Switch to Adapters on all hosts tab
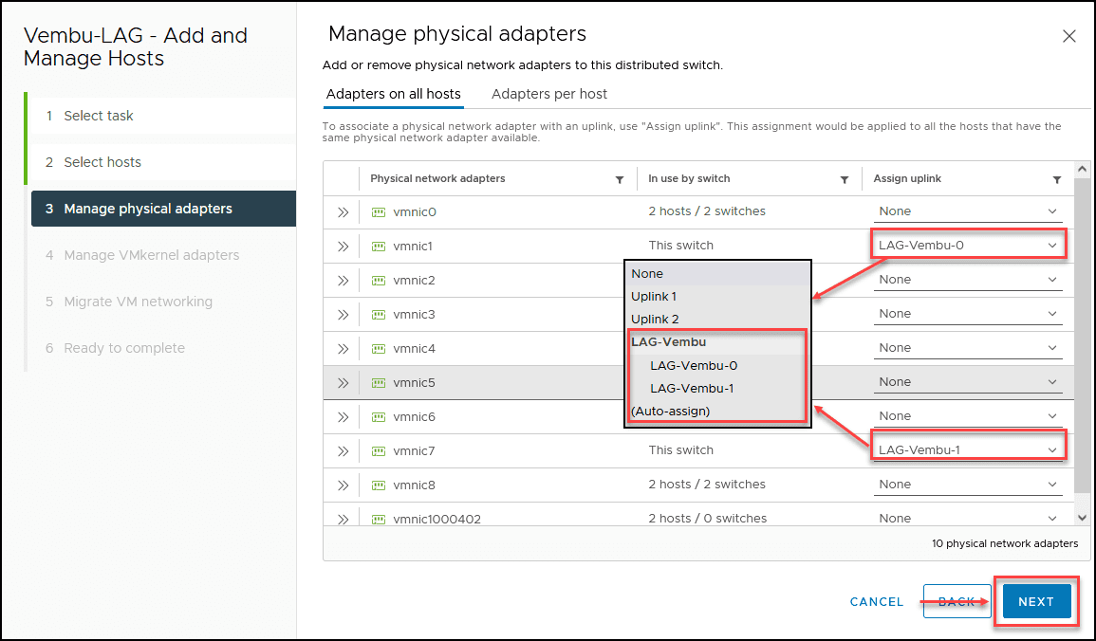1096x641 pixels. 394,94
